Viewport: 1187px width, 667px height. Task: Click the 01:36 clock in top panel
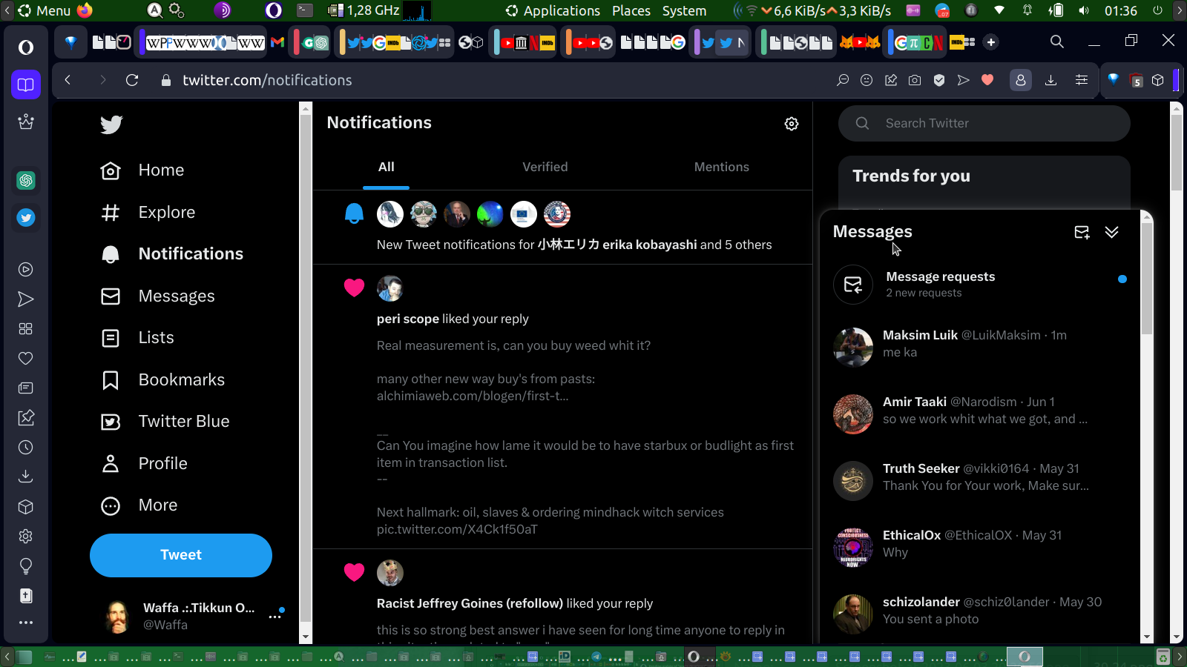click(1121, 10)
